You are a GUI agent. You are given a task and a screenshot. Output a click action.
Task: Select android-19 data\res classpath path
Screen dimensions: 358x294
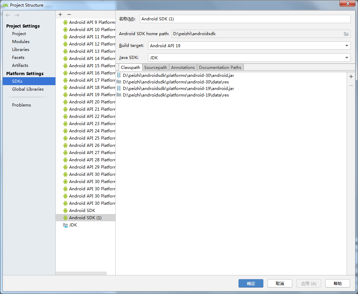[x=176, y=95]
